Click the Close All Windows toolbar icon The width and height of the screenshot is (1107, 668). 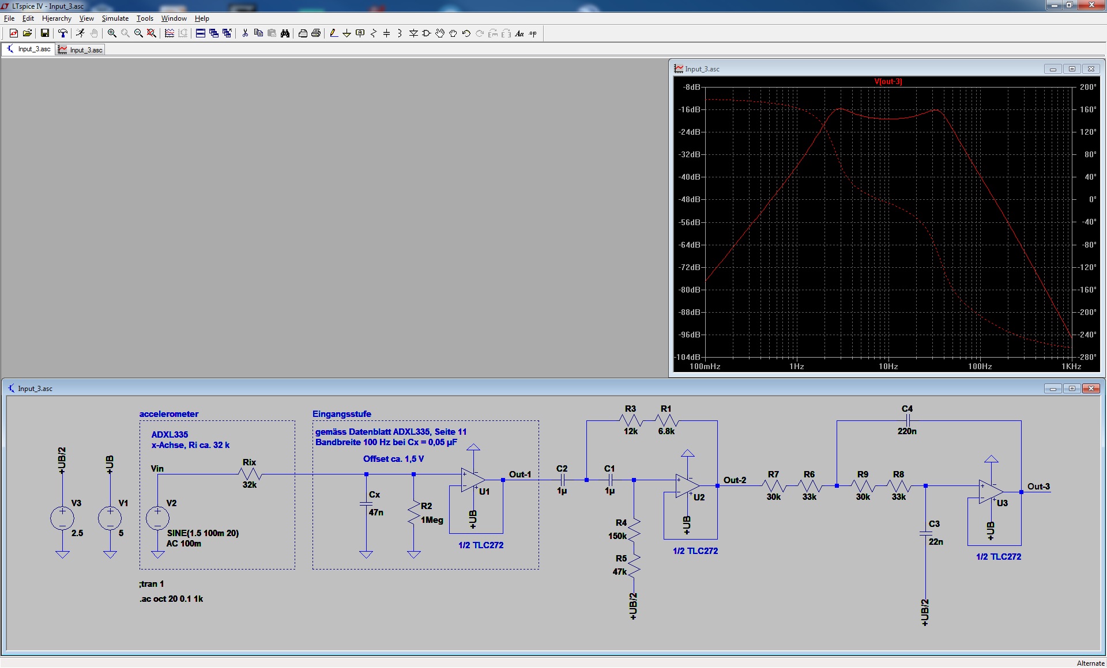pyautogui.click(x=227, y=33)
